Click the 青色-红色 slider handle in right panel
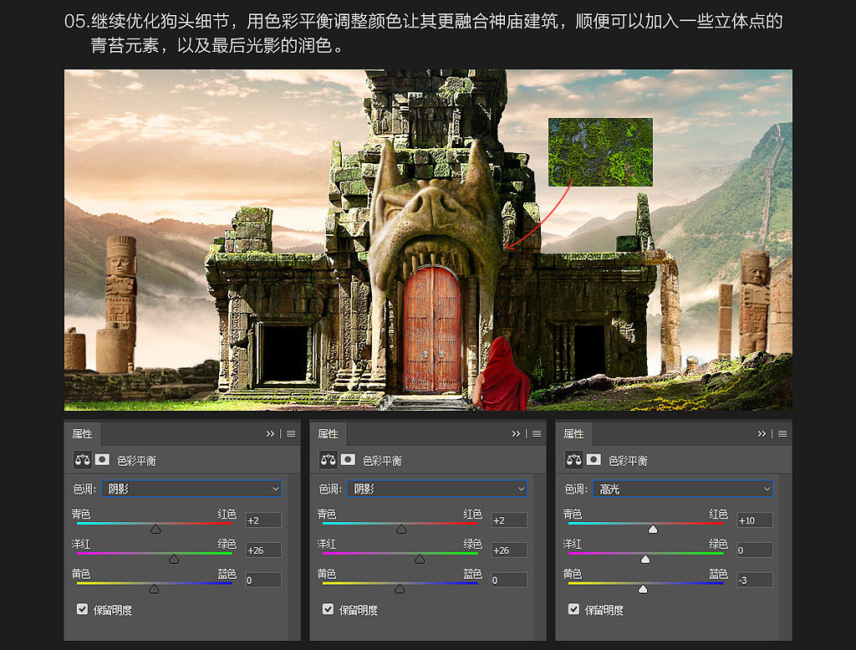 653,529
